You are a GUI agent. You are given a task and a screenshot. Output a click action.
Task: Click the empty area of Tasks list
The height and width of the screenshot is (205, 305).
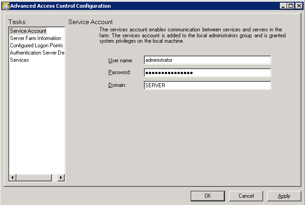(x=37, y=116)
